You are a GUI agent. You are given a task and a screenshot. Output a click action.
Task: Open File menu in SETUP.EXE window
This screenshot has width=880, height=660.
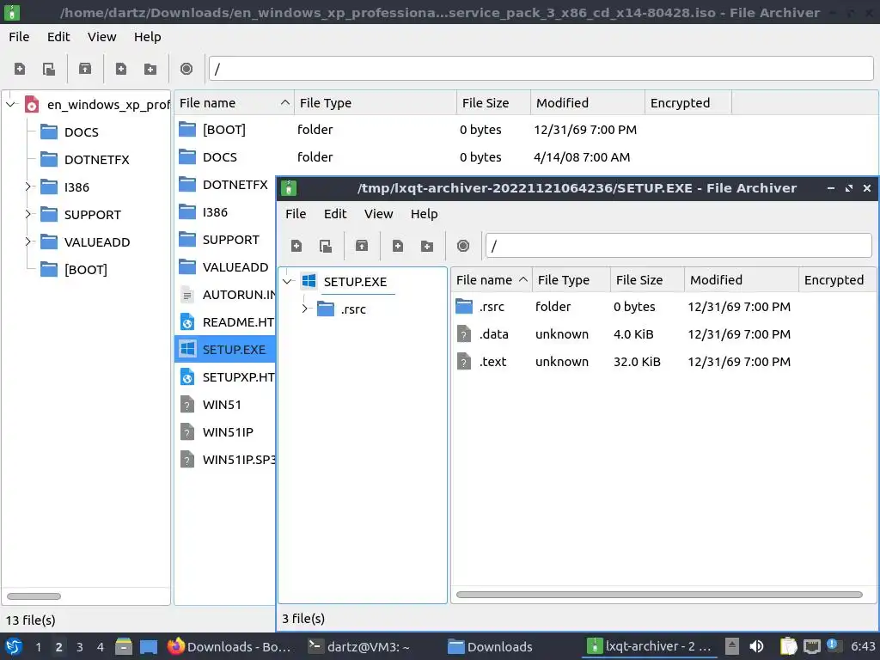pos(296,214)
